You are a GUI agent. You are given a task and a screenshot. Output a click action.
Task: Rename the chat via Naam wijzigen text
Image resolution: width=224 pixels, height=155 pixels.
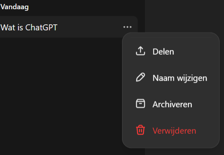(180, 78)
